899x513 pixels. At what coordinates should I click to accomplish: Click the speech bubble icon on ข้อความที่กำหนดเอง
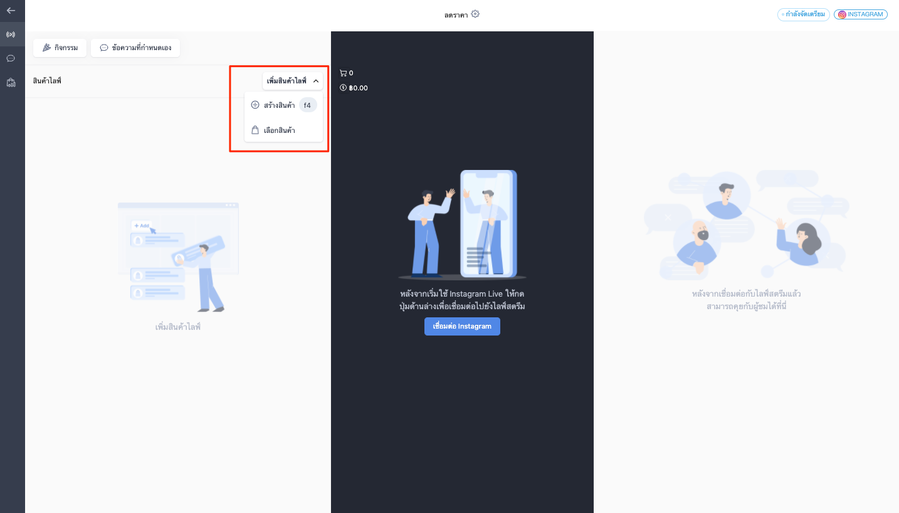point(104,48)
